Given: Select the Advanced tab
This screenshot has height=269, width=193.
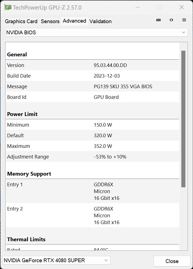Looking at the screenshot, I should 74,21.
